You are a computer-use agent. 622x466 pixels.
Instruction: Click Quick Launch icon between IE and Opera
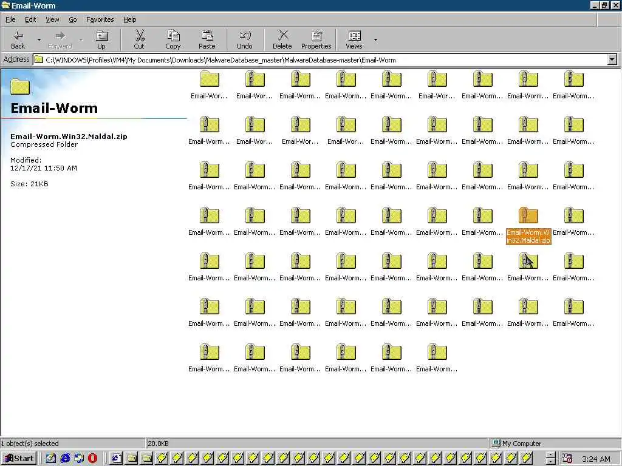coord(79,459)
